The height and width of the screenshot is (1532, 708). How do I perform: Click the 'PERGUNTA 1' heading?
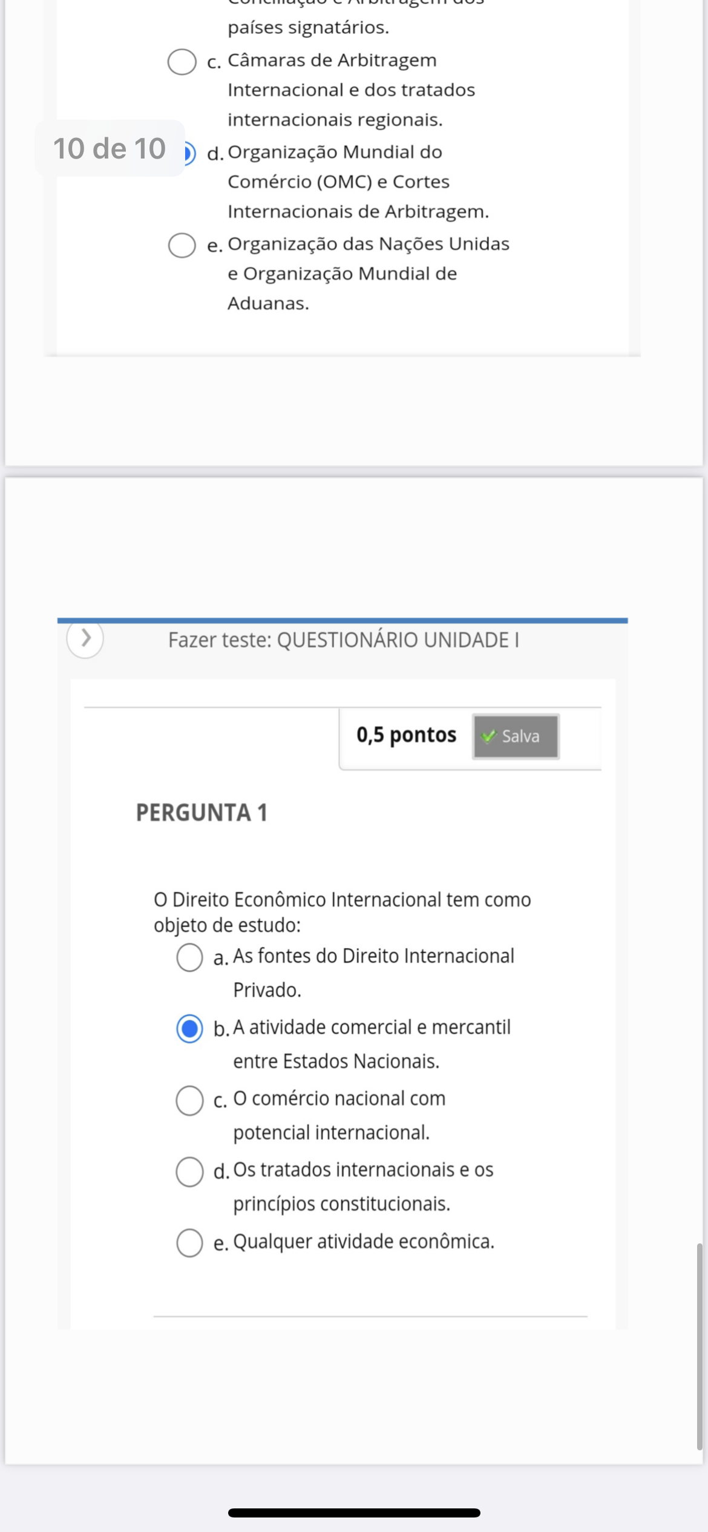pos(202,813)
